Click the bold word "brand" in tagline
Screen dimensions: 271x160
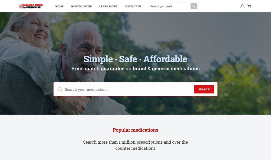coord(139,68)
